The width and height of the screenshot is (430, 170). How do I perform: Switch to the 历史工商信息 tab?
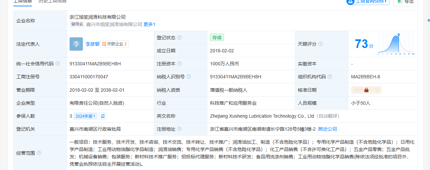pyautogui.click(x=52, y=1)
